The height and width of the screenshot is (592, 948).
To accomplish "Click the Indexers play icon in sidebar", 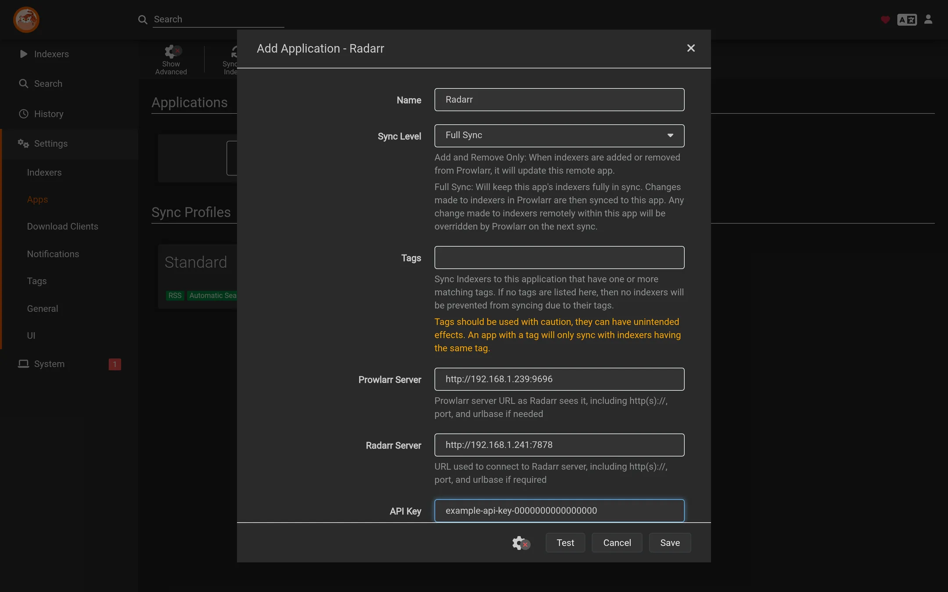I will coord(24,54).
